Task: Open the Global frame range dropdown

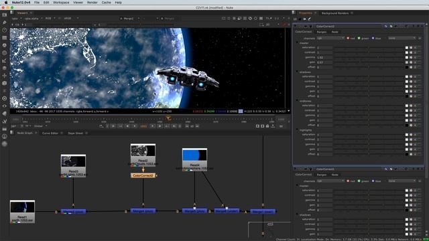Action: [x=40, y=126]
